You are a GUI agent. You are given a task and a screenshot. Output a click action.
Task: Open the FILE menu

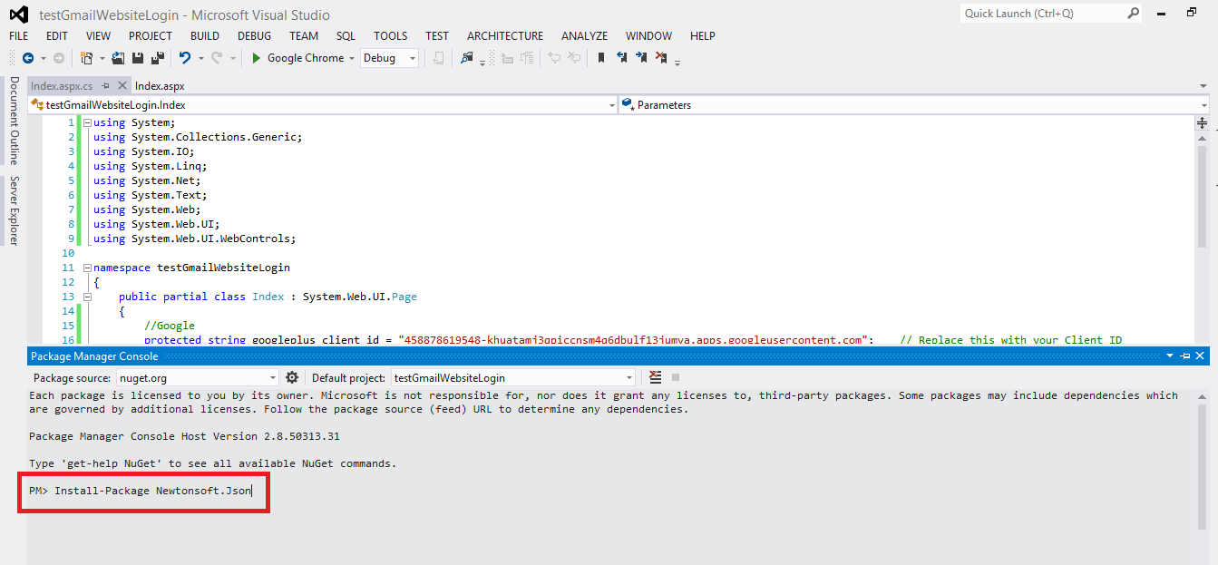[x=18, y=36]
